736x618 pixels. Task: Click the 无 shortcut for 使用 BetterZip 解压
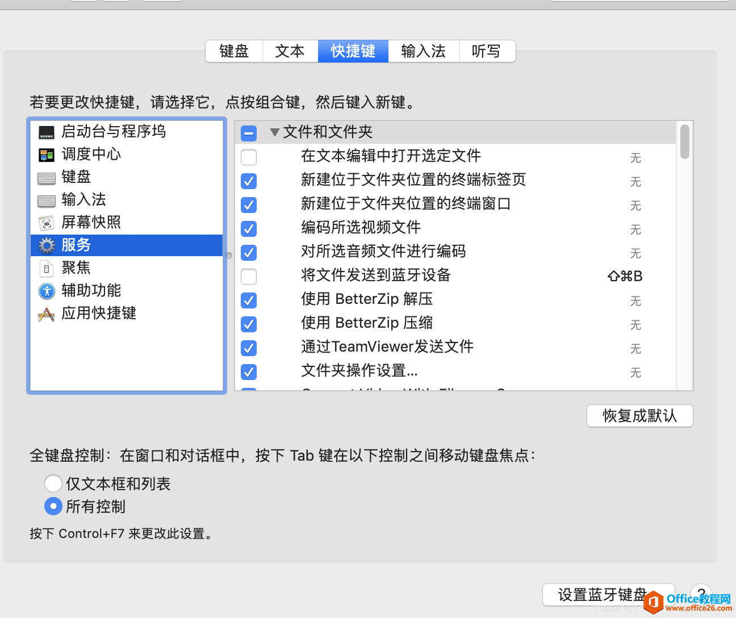tap(635, 301)
